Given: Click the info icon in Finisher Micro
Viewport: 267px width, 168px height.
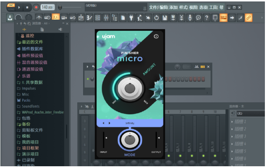Looking at the screenshot, I should (x=156, y=36).
